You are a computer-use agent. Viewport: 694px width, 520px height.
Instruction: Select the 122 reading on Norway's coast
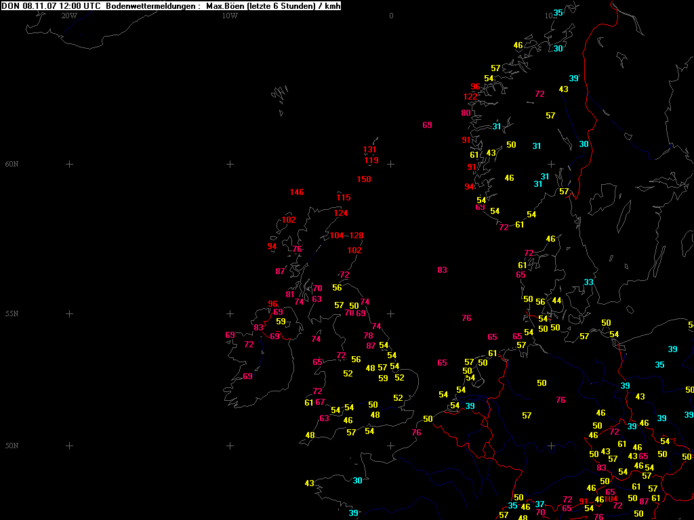click(x=470, y=97)
